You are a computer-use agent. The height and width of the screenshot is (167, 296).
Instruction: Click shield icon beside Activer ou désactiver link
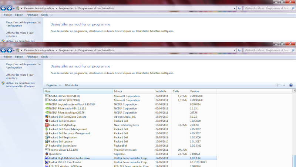pyautogui.click(x=3, y=83)
